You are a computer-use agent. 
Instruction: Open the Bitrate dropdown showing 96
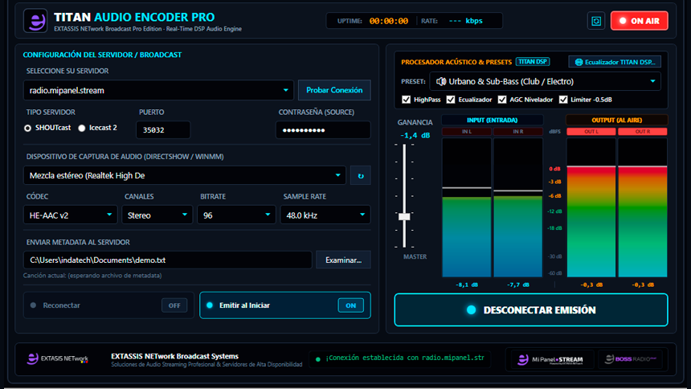(236, 215)
